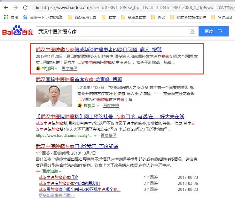The height and width of the screenshot is (199, 235).
Task: Click the camera image search icon
Action: pos(192,31)
